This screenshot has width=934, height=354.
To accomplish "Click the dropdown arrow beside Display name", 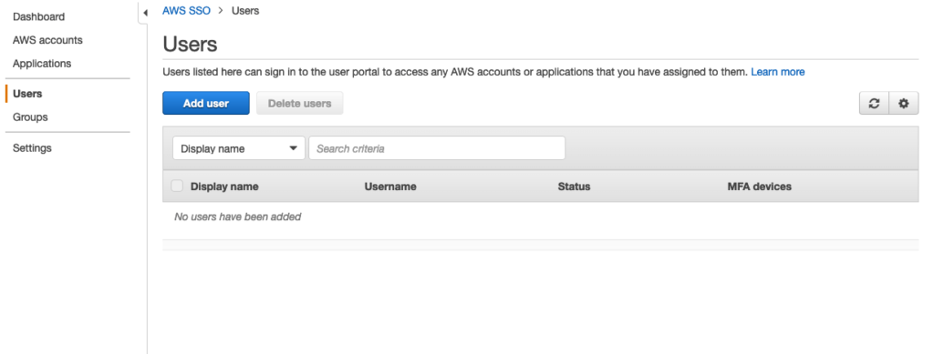I will [x=293, y=148].
